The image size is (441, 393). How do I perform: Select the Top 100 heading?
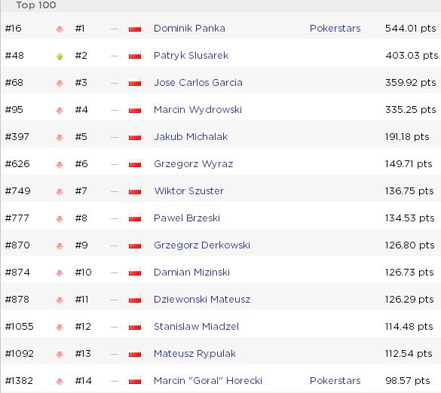[x=36, y=5]
